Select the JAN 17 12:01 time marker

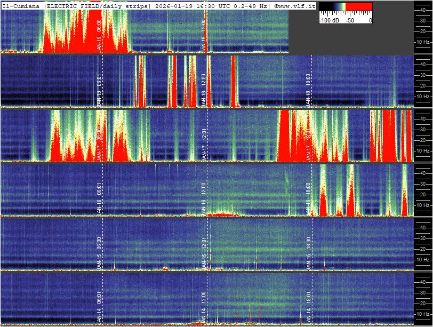pyautogui.click(x=203, y=144)
